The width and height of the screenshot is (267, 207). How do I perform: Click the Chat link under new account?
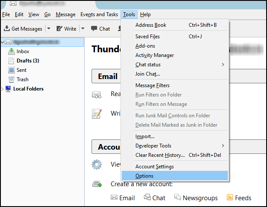159,198
